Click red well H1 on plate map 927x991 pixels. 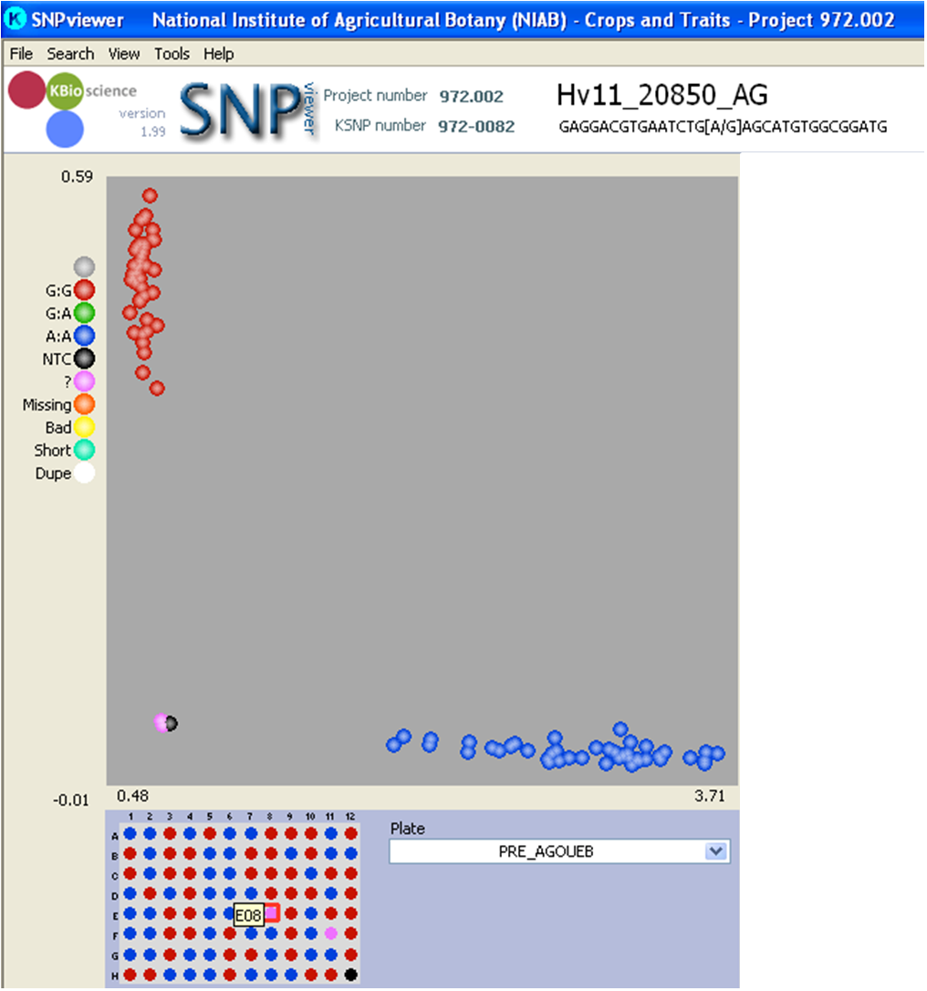[x=130, y=975]
